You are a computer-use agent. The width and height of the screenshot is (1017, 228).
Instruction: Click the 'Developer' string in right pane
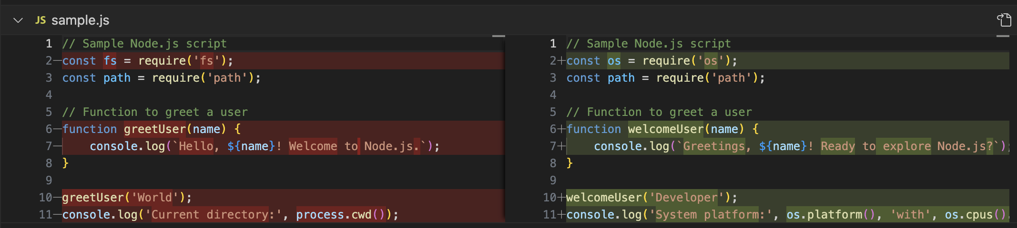[x=686, y=198]
